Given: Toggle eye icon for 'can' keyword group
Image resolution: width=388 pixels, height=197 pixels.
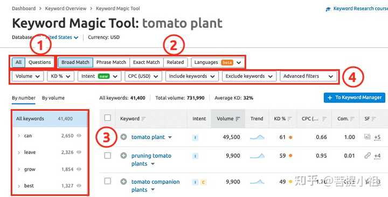Looking at the screenshot, I should tap(79, 135).
